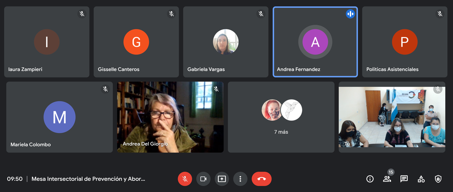453x192 pixels.
Task: Show the participants list with 15 badge
Action: click(387, 179)
